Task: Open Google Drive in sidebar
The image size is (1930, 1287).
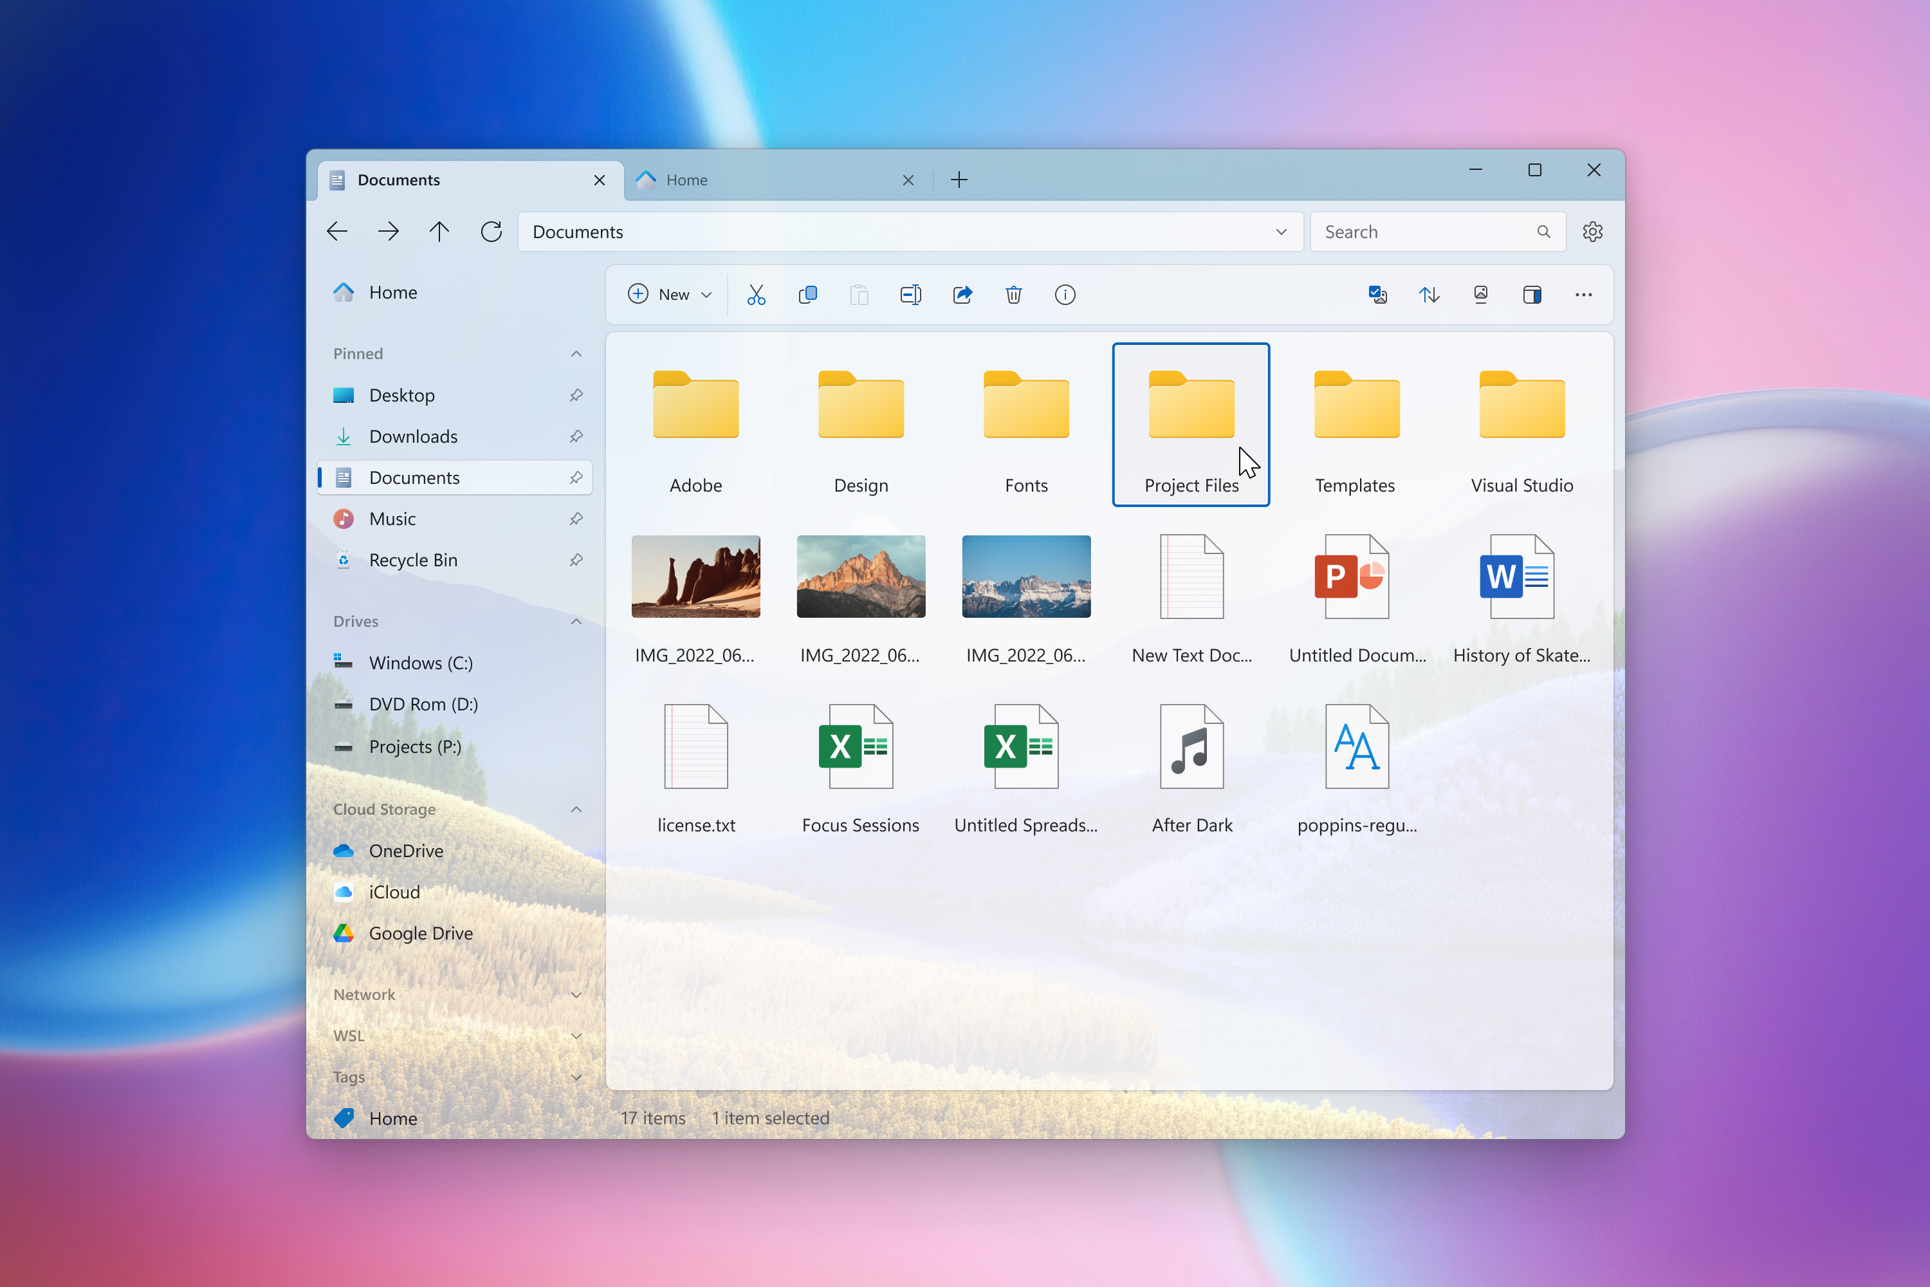Action: pos(420,933)
